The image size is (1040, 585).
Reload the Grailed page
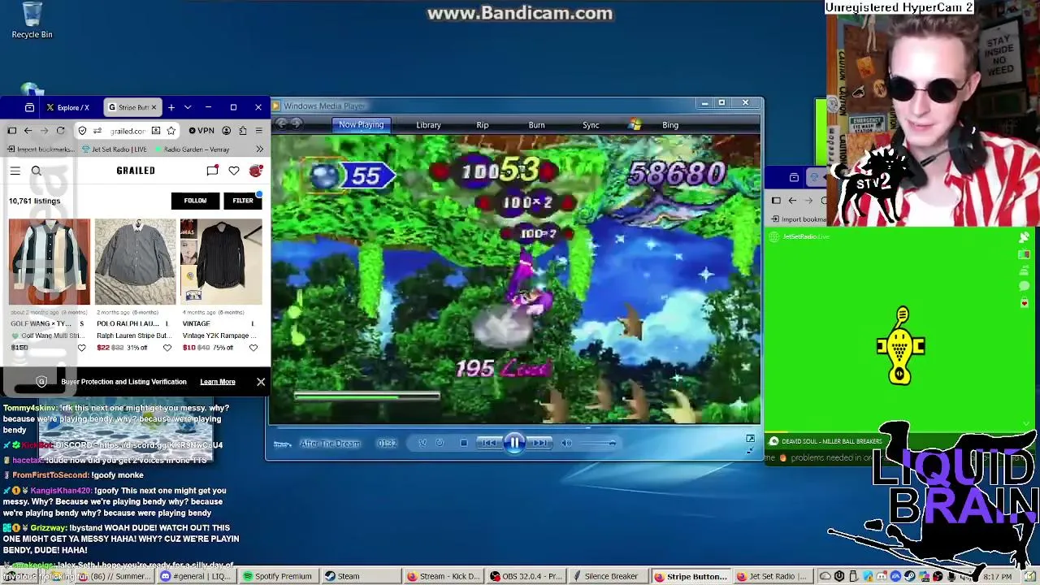[60, 131]
